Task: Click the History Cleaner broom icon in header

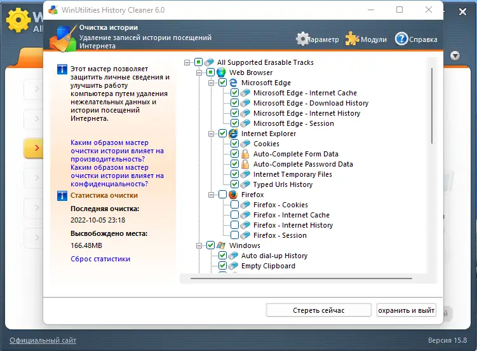Action: (x=64, y=38)
